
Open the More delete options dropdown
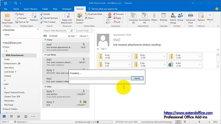tap(90, 18)
